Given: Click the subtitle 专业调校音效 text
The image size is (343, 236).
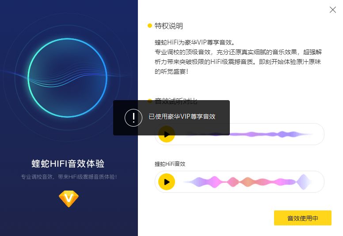Looking at the screenshot, I should [69, 177].
